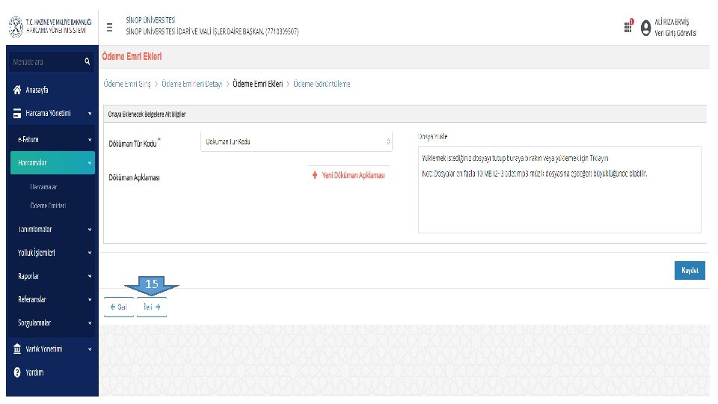Expand the e-Fatura menu chevron

(90, 140)
